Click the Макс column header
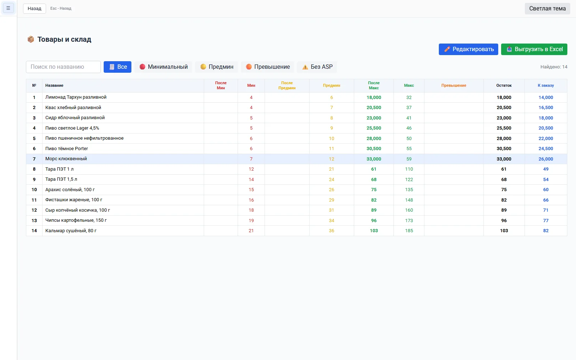Image resolution: width=576 pixels, height=360 pixels. [409, 86]
